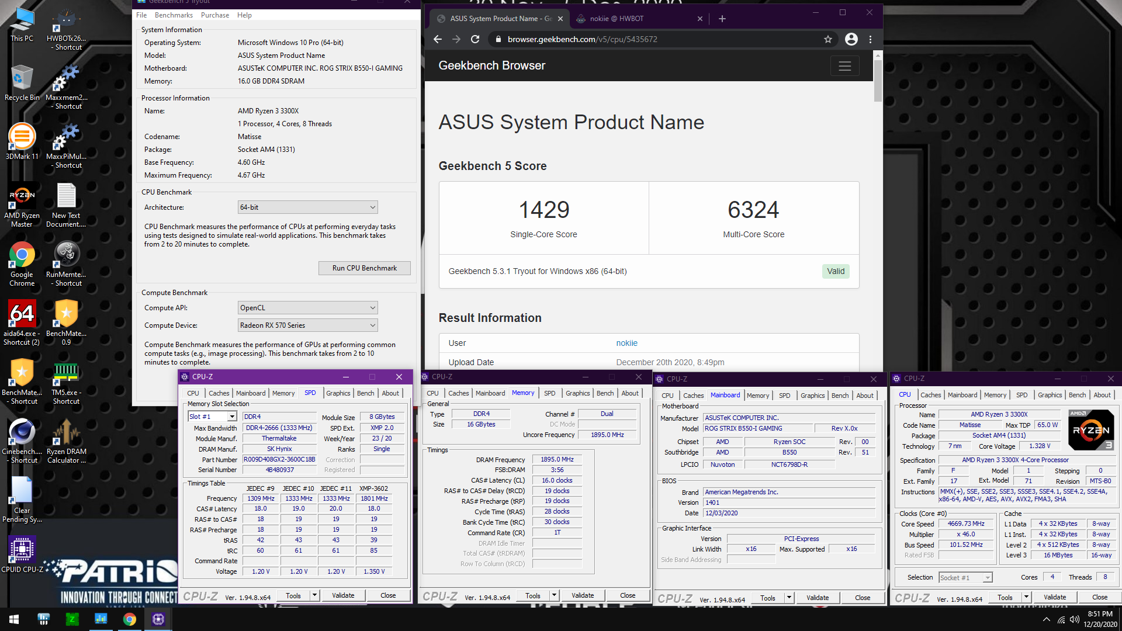Open RunMemtest shortcut icon
This screenshot has width=1122, height=631.
point(66,265)
